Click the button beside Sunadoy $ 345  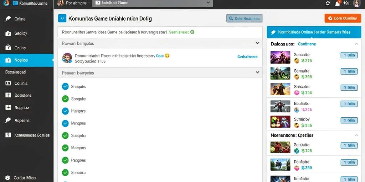click(349, 120)
